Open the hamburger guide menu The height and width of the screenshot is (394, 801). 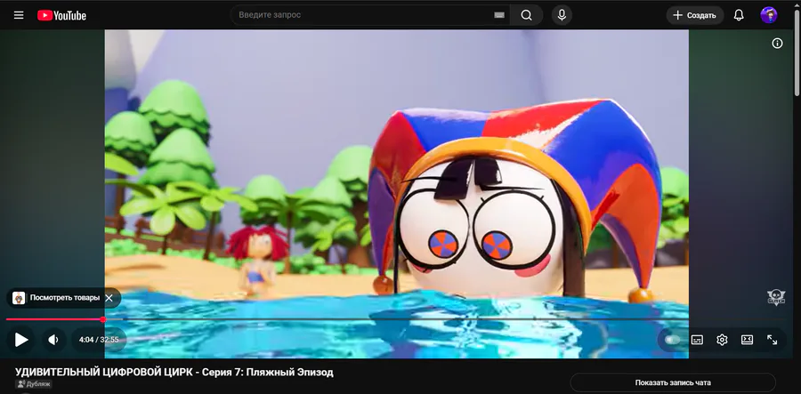[x=19, y=15]
